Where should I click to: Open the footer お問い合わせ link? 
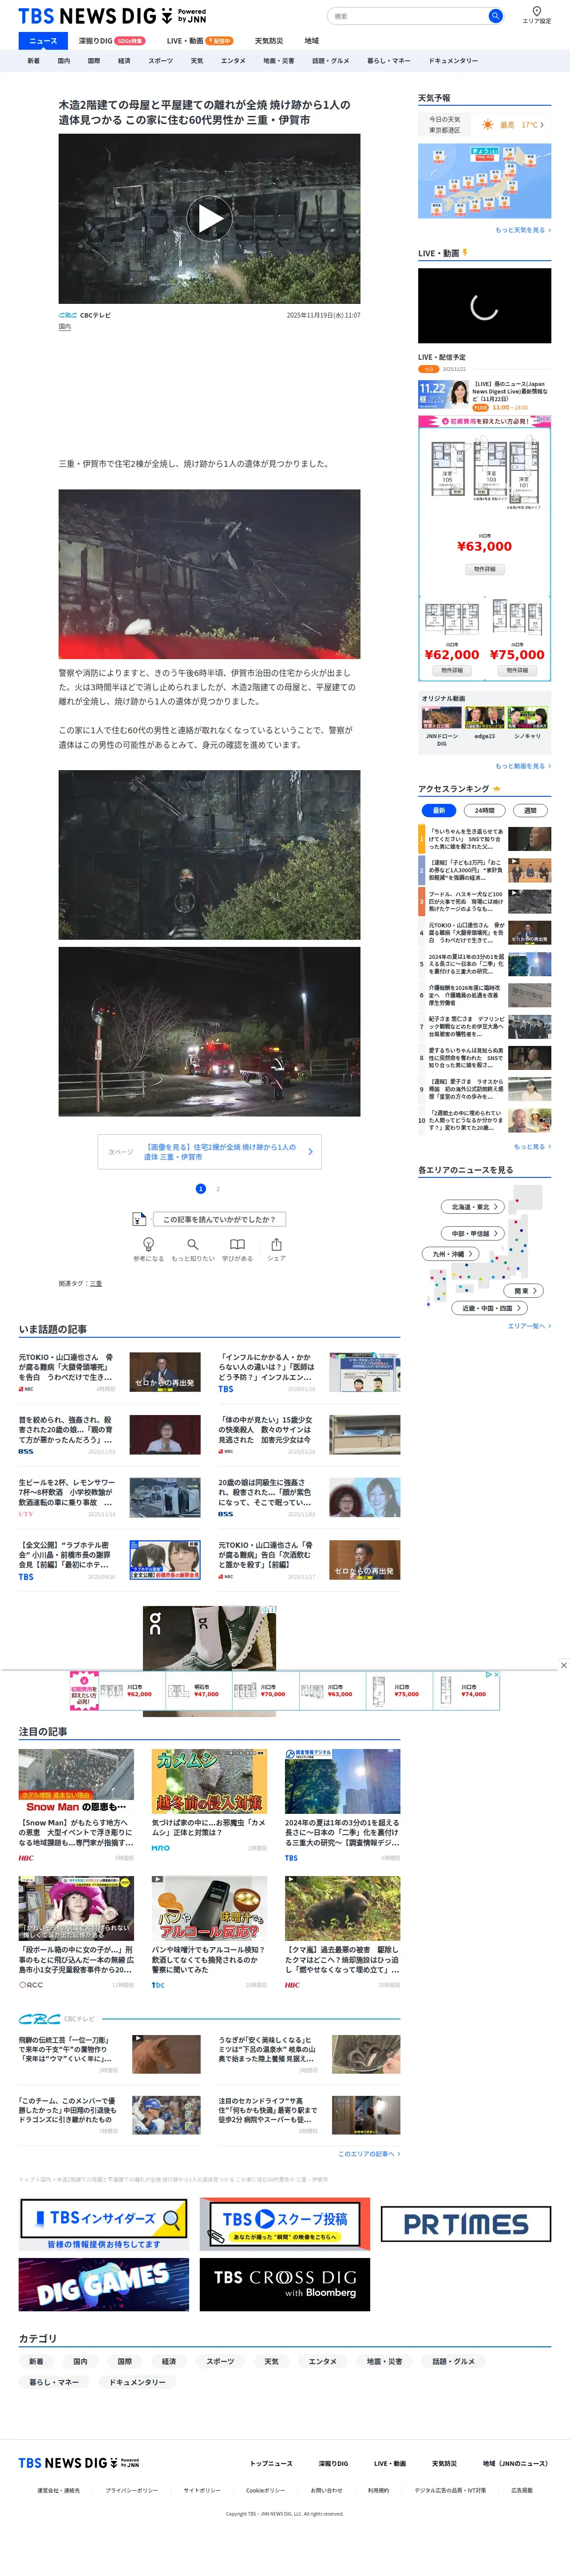326,2490
